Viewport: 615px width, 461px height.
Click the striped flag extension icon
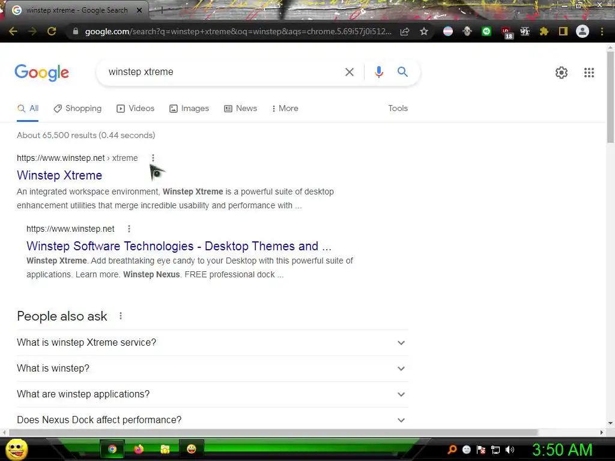(x=448, y=31)
